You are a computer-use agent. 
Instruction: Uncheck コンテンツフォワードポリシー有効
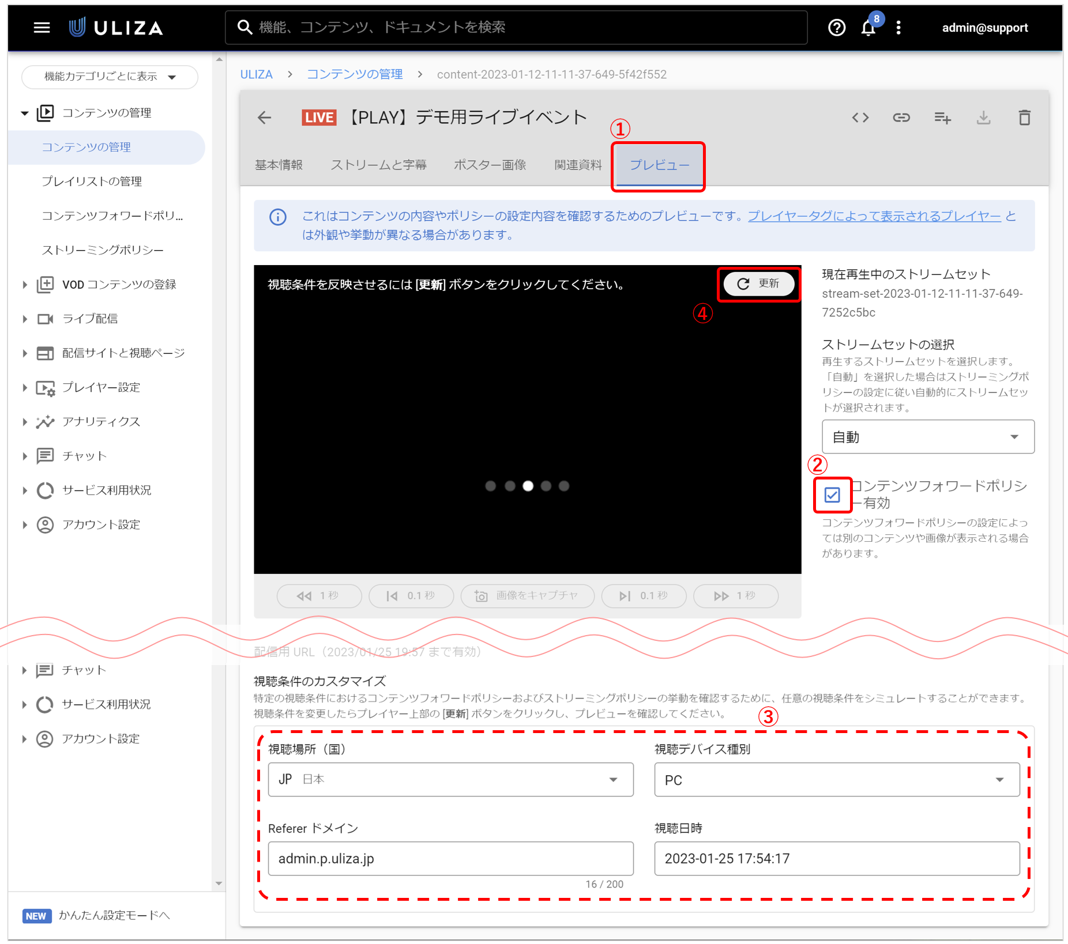[833, 494]
